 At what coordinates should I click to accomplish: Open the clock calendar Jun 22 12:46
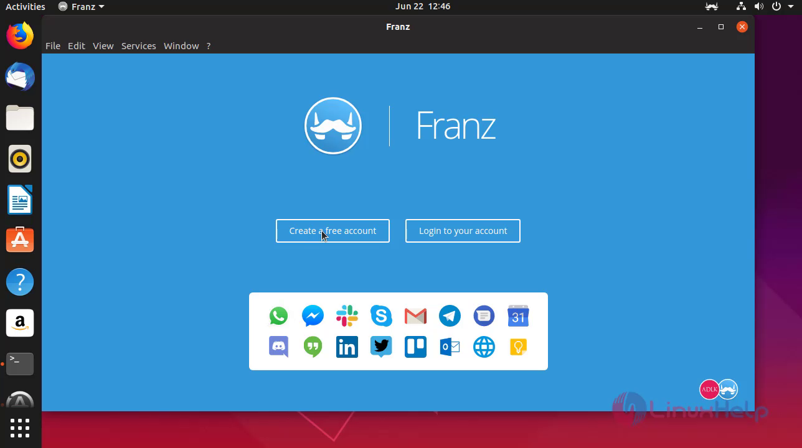click(423, 7)
